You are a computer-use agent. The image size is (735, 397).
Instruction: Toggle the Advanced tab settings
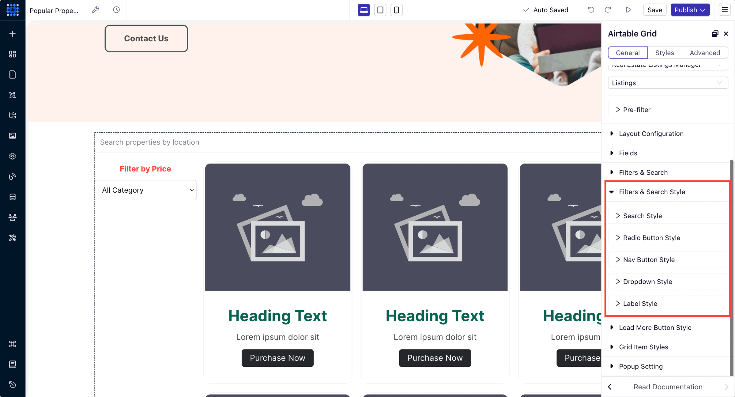tap(705, 52)
